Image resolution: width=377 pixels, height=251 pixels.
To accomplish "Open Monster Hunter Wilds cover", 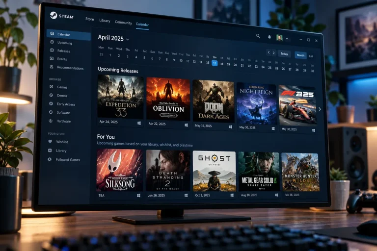I will pyautogui.click(x=300, y=172).
